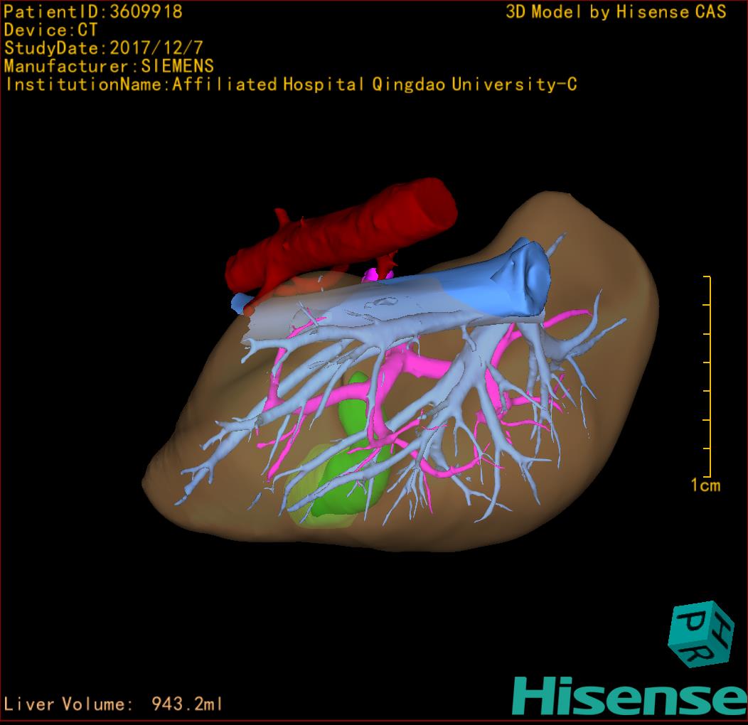Click the InstitutionName overlay line

[290, 85]
